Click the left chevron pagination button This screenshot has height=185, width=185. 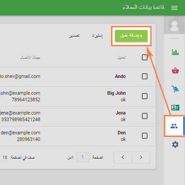(x=123, y=157)
